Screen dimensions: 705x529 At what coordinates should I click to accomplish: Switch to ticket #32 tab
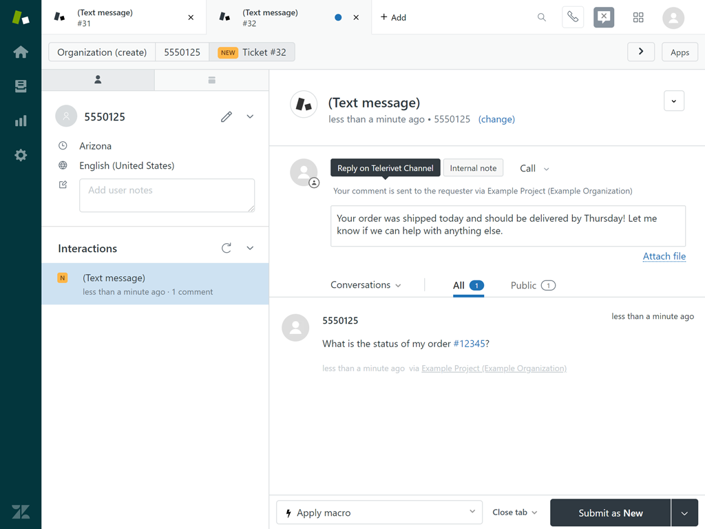288,17
